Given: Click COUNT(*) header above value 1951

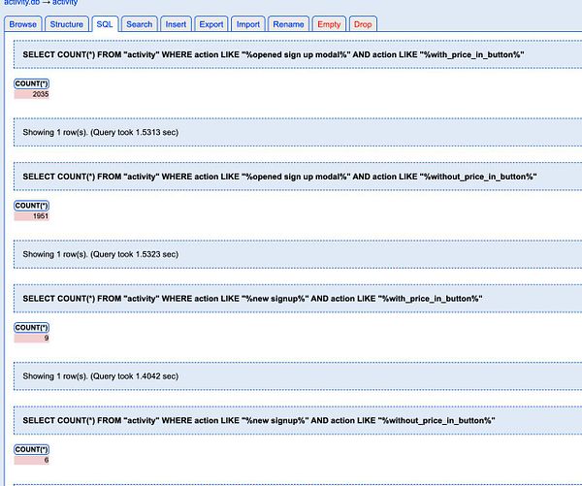Looking at the screenshot, I should [32, 206].
